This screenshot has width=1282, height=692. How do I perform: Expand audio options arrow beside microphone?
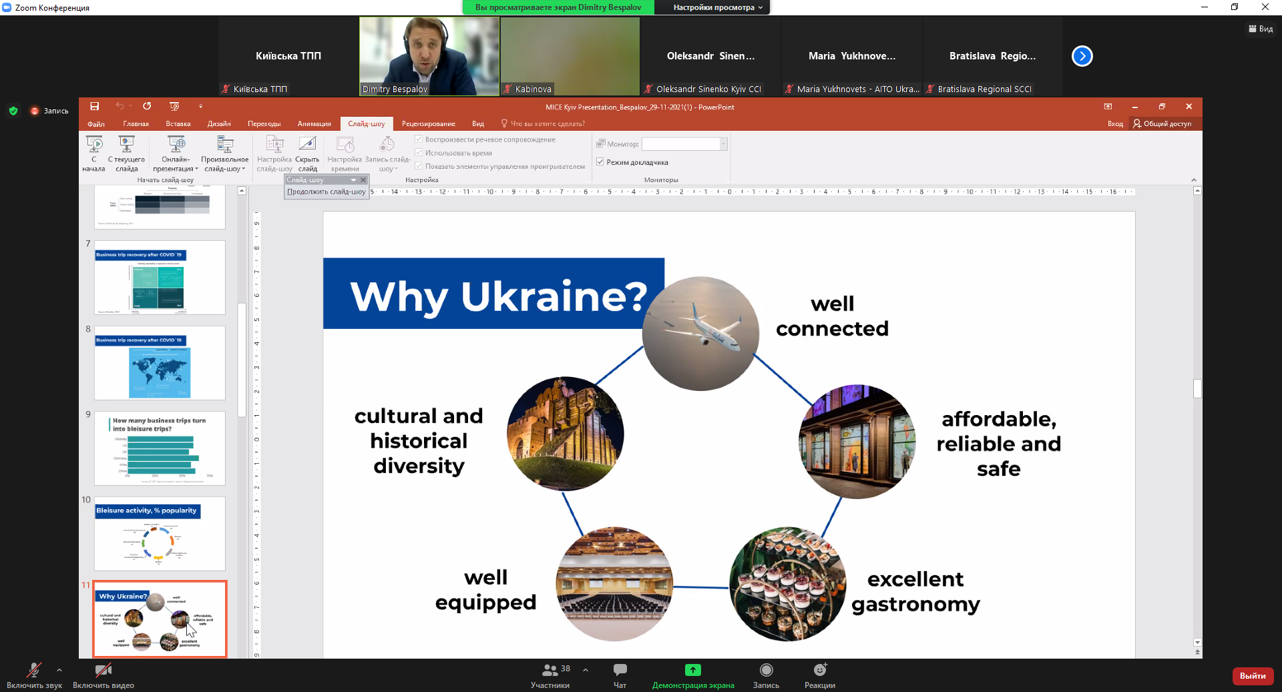[x=59, y=670]
